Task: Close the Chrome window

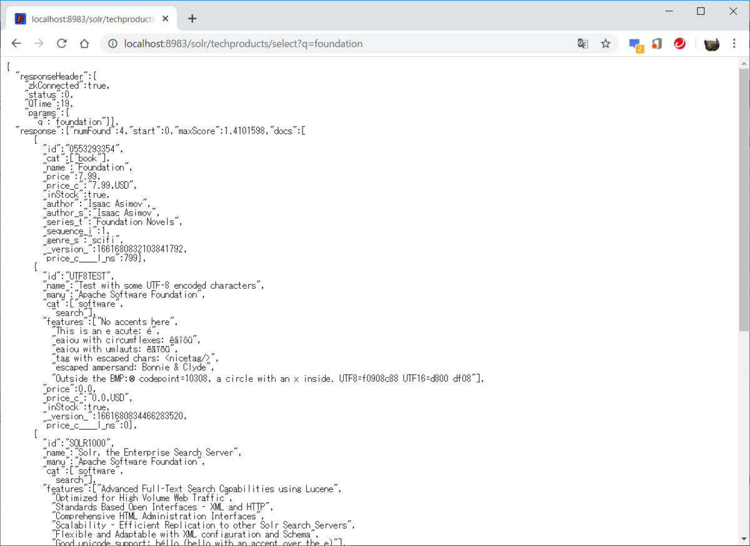Action: 733,11
